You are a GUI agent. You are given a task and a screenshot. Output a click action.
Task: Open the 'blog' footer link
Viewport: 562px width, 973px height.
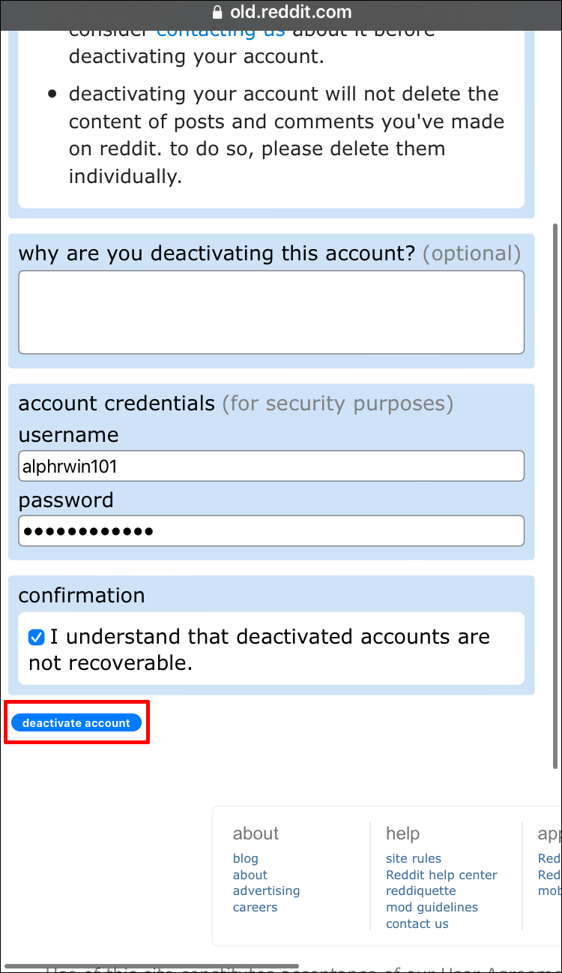245,858
